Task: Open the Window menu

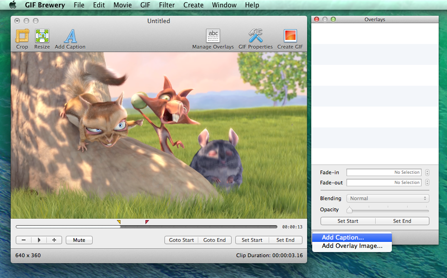Action: (x=224, y=5)
